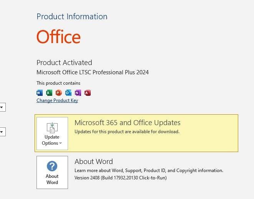Click the Update Options chevron
The height and width of the screenshot is (199, 254).
click(60, 143)
